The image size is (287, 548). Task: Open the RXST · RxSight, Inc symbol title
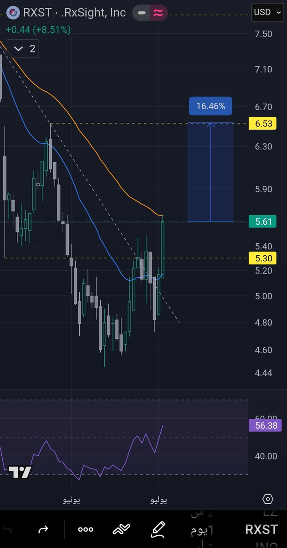[75, 12]
